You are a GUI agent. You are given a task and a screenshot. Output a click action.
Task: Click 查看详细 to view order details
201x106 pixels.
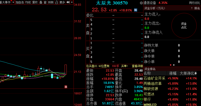(137, 66)
